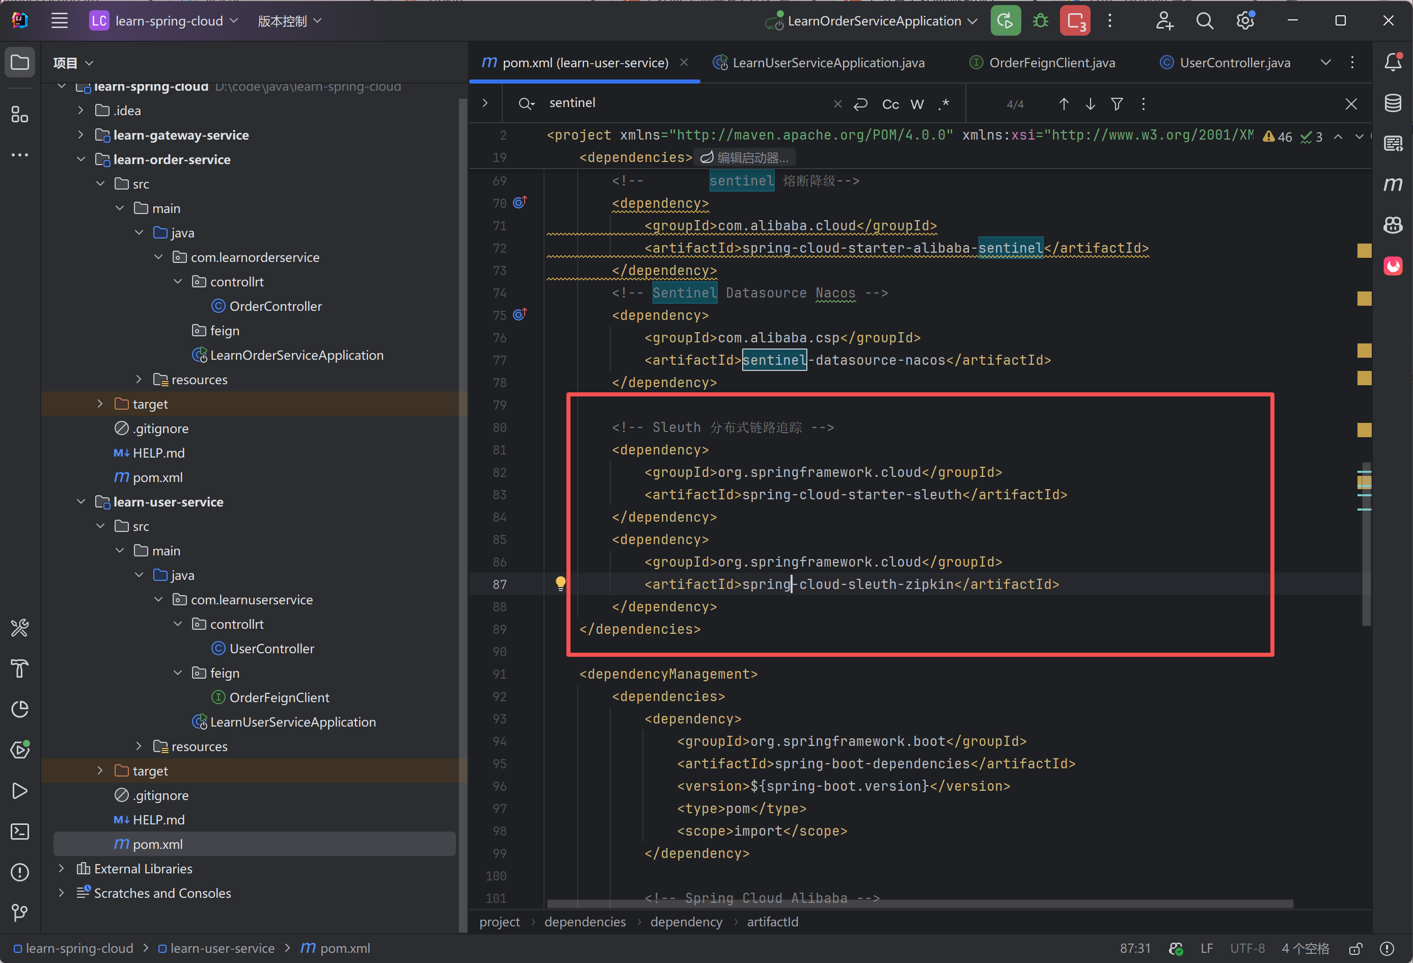
Task: Open editor tabs more options menu
Action: (x=1352, y=62)
